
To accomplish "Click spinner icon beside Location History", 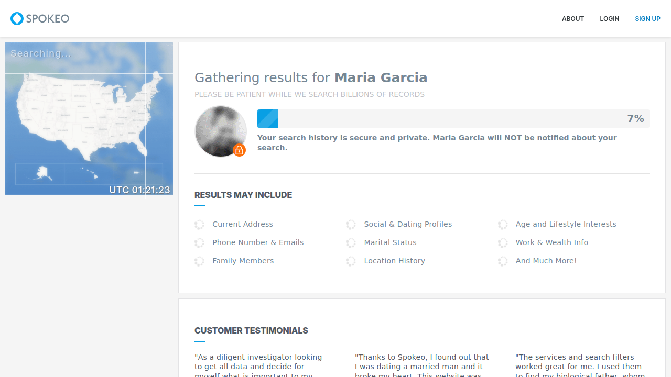I will [x=351, y=261].
